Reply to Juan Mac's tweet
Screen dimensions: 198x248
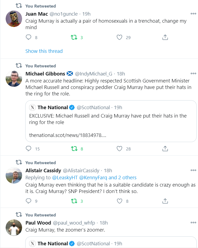(29, 37)
